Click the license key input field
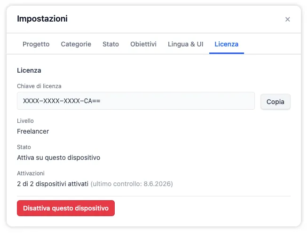The width and height of the screenshot is (308, 233). 136,101
